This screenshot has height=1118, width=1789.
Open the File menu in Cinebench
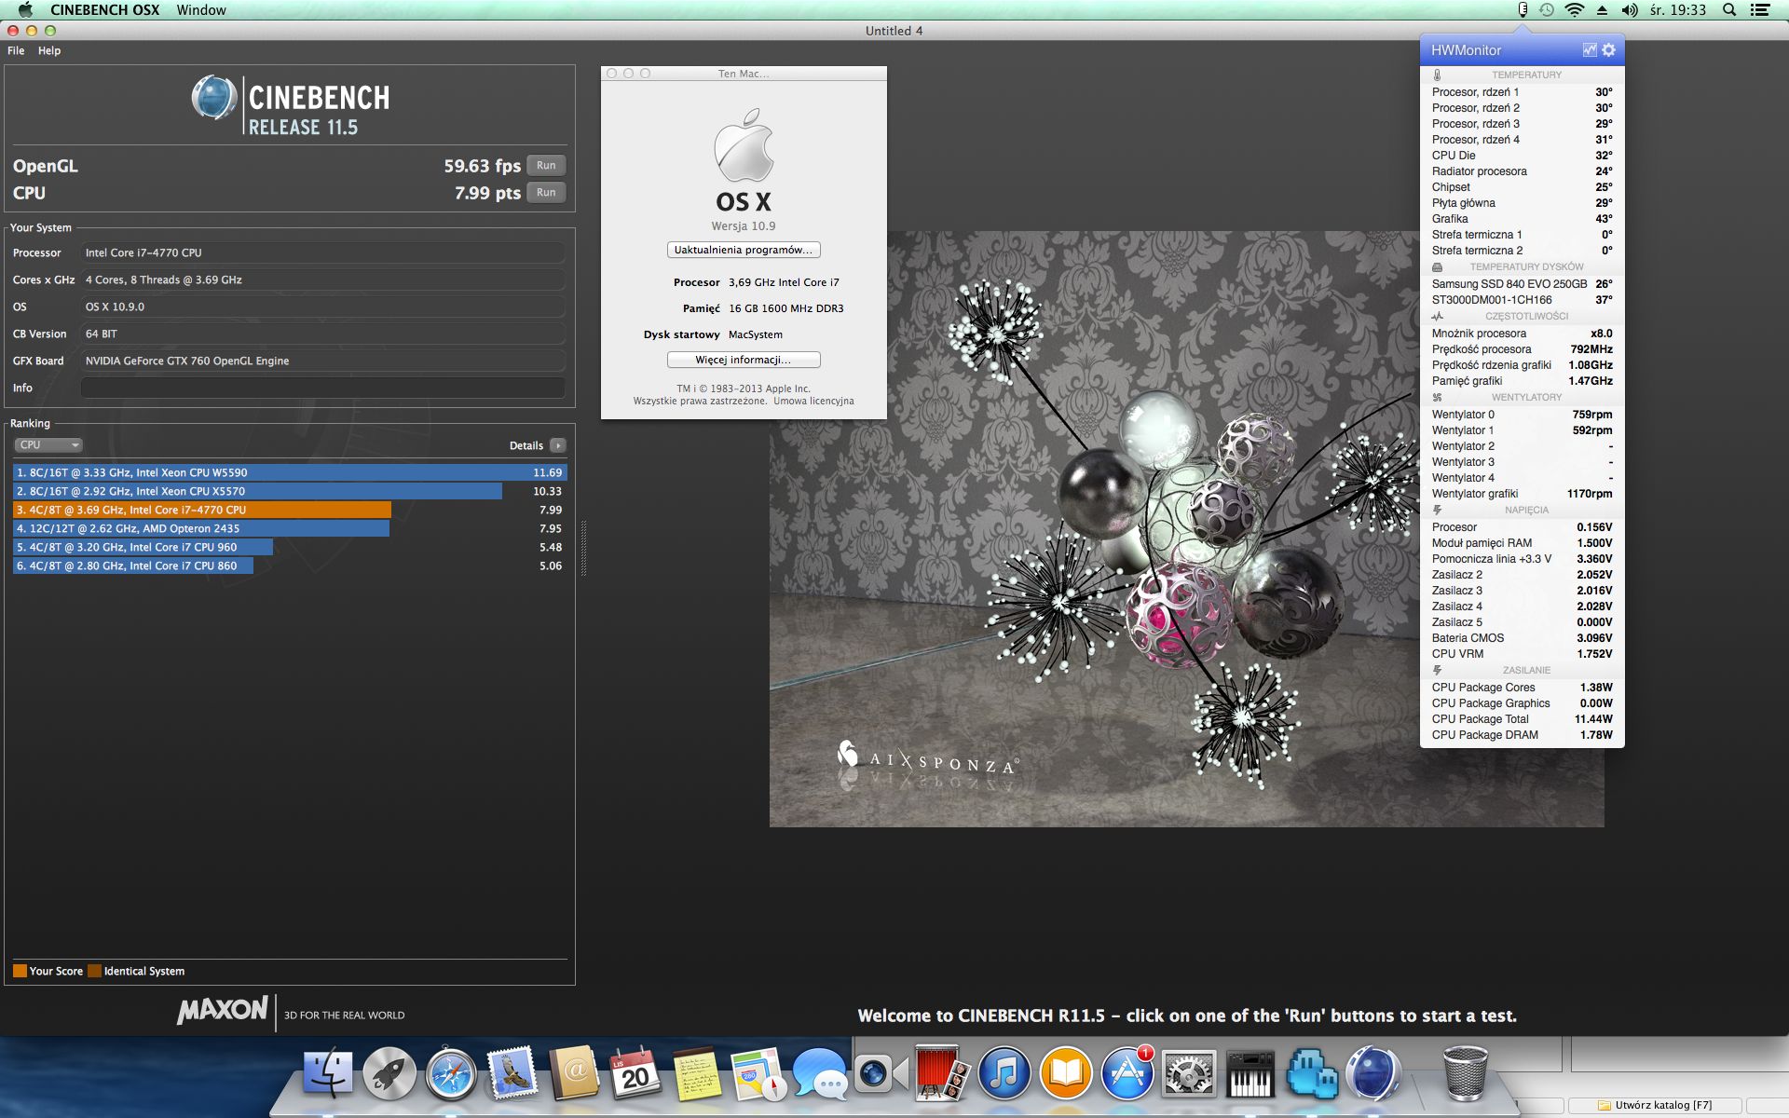click(x=16, y=50)
